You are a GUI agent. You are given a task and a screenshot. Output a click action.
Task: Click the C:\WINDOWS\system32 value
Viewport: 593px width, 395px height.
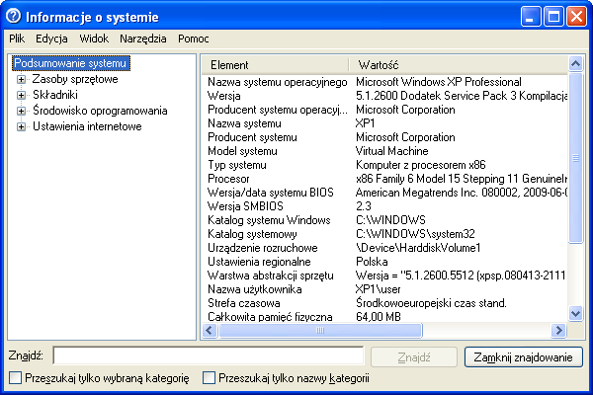tap(415, 234)
